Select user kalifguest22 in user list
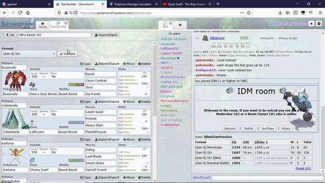The image size is (325, 183). pyautogui.click(x=170, y=49)
